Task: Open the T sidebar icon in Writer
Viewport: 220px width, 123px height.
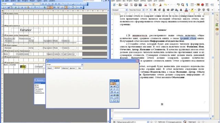Action: pos(217,25)
